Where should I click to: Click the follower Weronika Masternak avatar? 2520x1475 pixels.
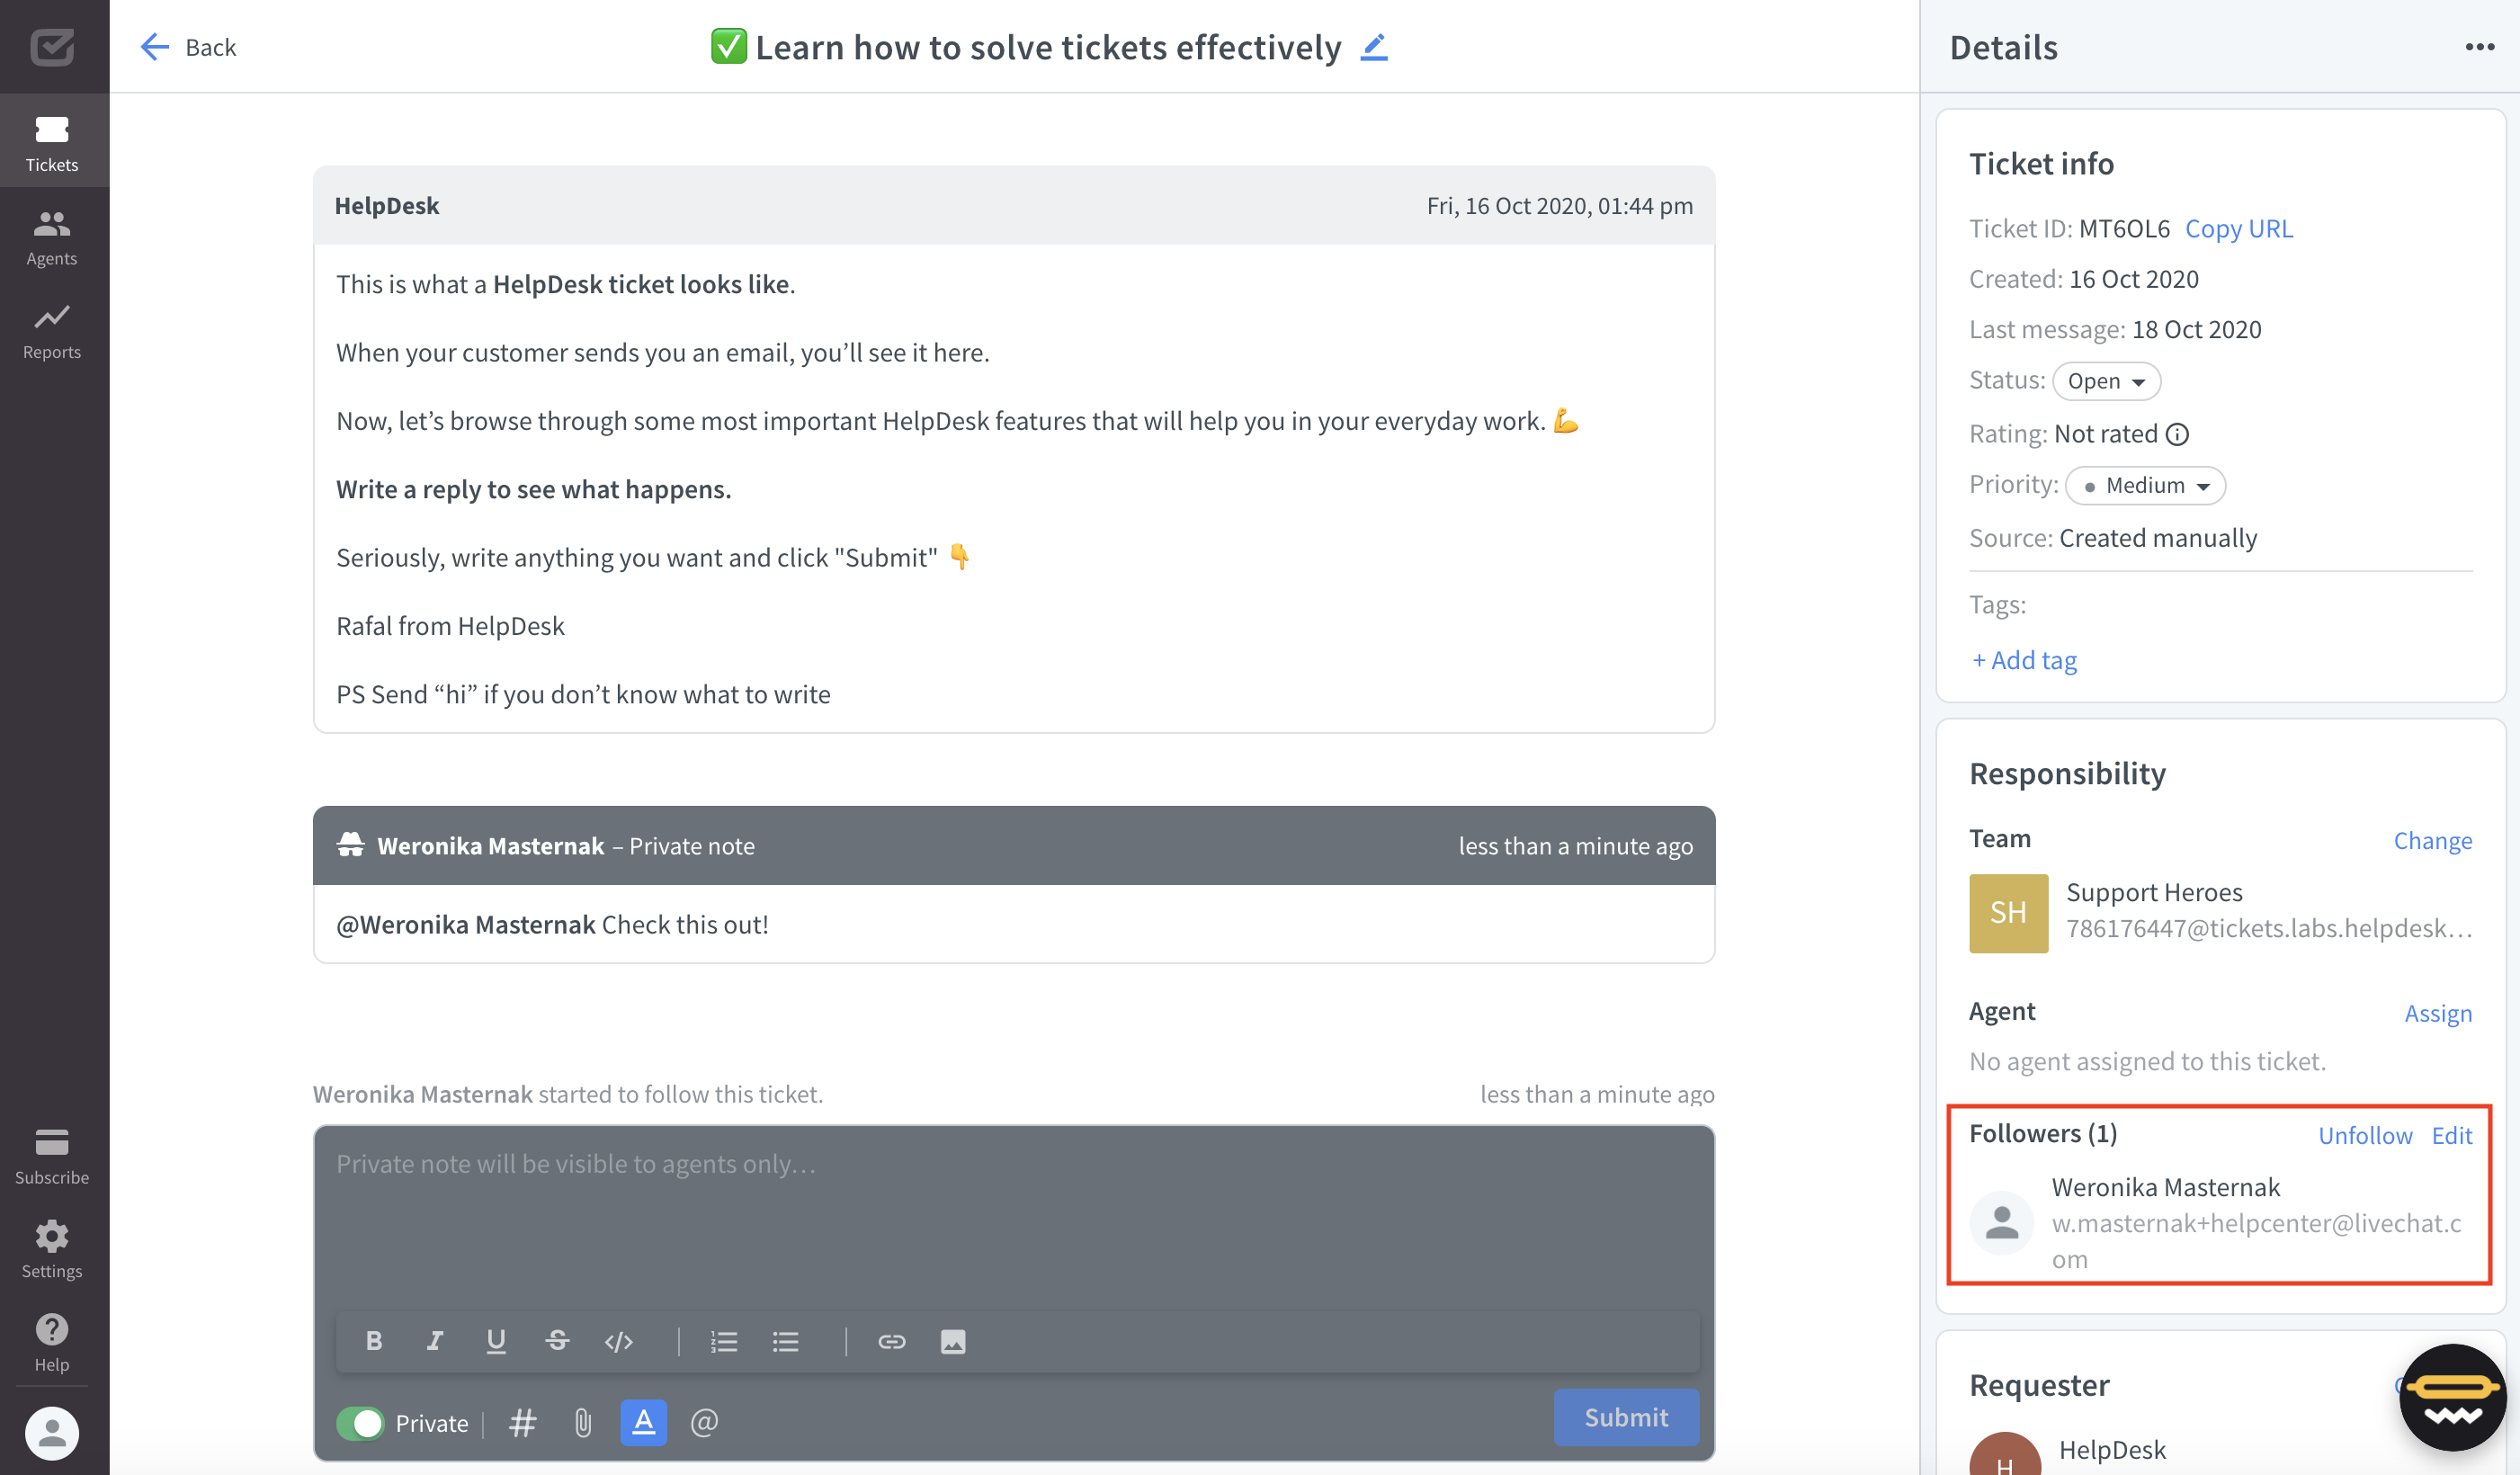2001,1223
